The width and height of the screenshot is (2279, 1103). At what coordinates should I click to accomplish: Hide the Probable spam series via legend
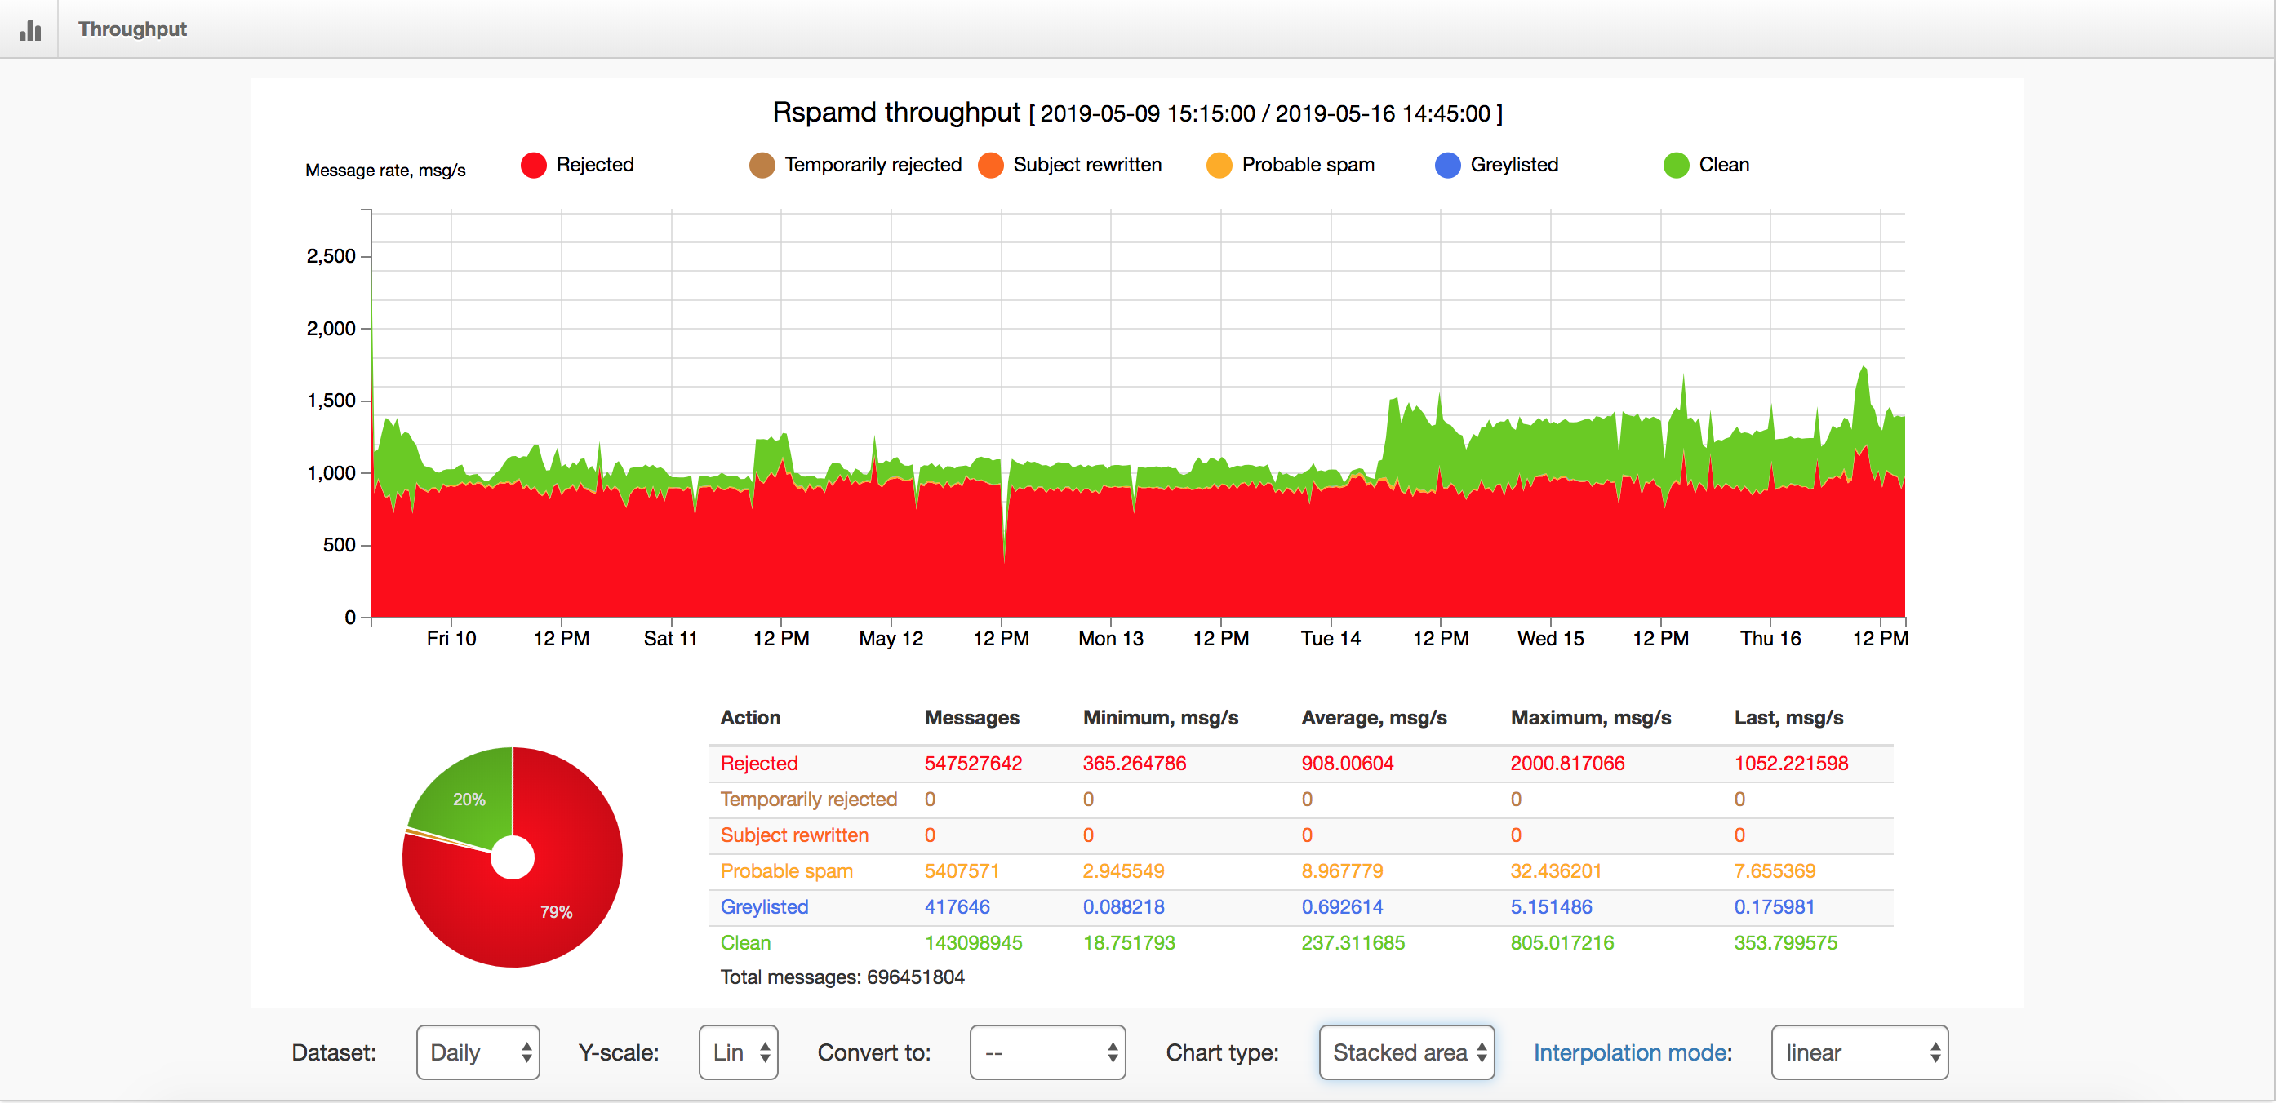[1218, 166]
